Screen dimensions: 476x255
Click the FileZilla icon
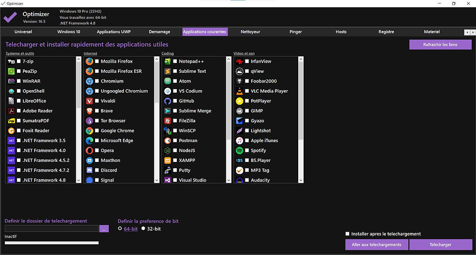(x=168, y=121)
